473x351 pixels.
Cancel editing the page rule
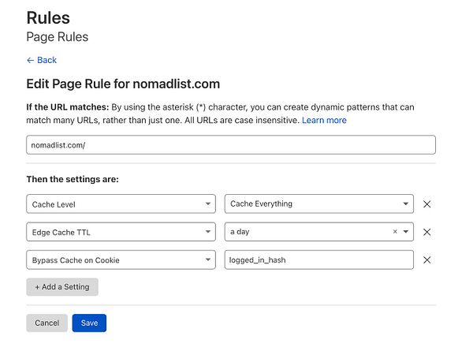(47, 323)
